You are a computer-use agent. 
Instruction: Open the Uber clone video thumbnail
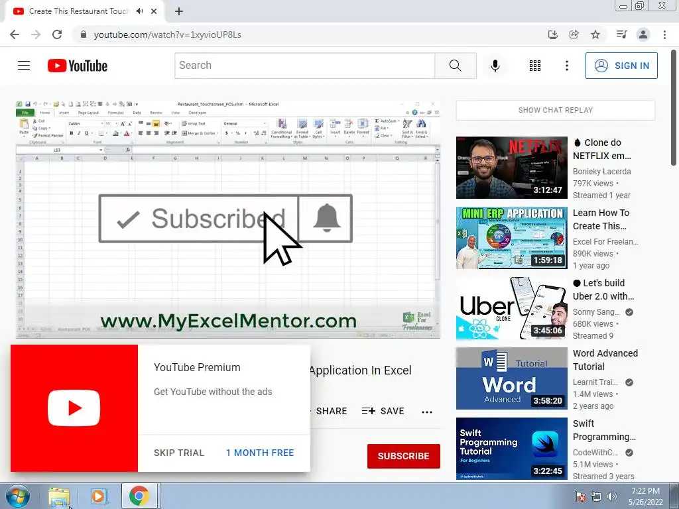click(x=511, y=308)
